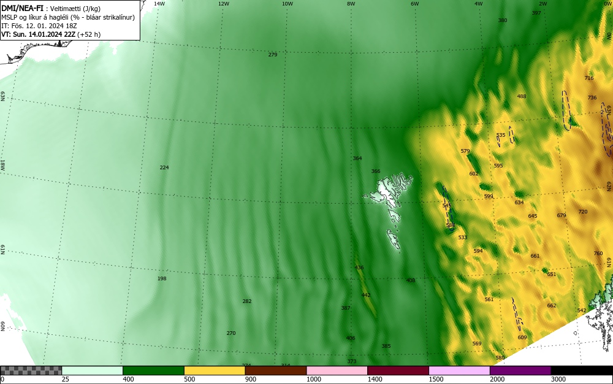
Task: Click the VT: Sun. 14.01.2024 22Z line
Action: [x=51, y=34]
